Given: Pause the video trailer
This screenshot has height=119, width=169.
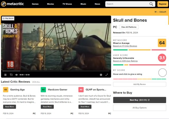Looking at the screenshot, I should [x=5, y=75].
